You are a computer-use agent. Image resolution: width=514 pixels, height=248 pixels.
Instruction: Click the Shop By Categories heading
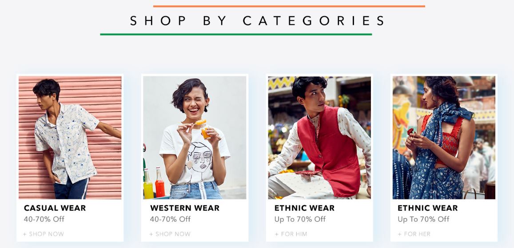point(257,20)
